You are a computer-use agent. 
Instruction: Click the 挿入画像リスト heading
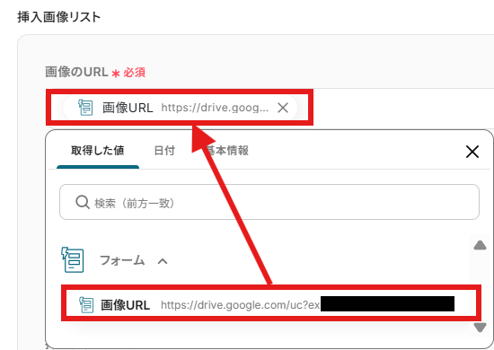59,17
